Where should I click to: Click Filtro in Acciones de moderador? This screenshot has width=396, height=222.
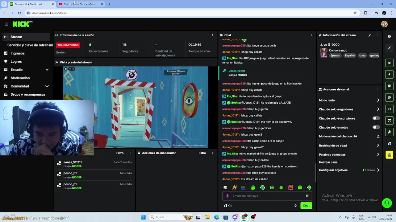tap(202, 153)
